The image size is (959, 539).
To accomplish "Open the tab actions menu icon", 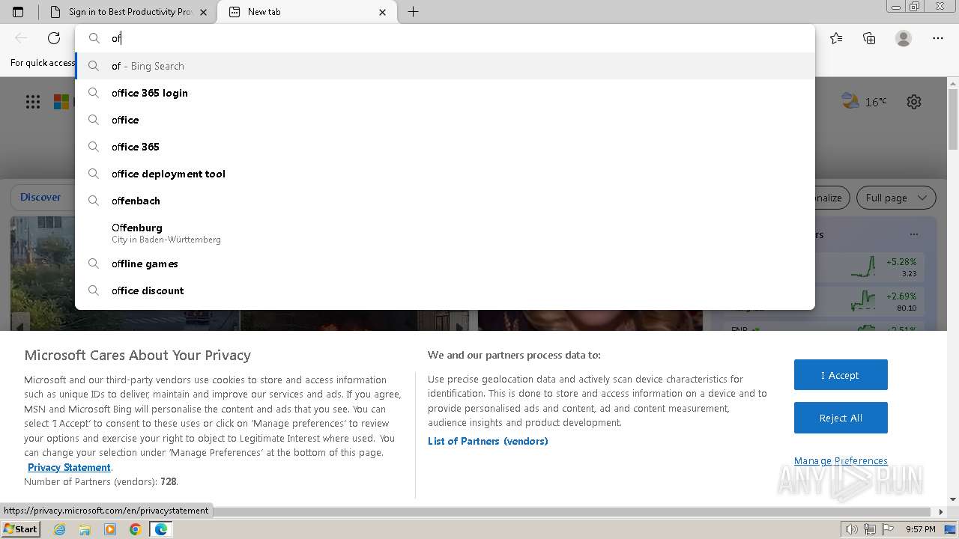I will point(18,12).
